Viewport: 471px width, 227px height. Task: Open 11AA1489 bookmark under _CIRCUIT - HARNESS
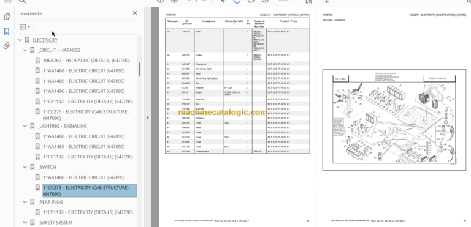(x=83, y=81)
